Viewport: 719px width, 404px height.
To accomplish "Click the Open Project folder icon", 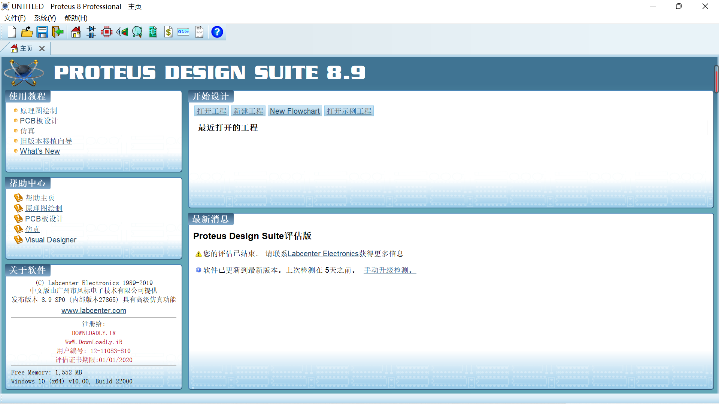I will click(27, 32).
